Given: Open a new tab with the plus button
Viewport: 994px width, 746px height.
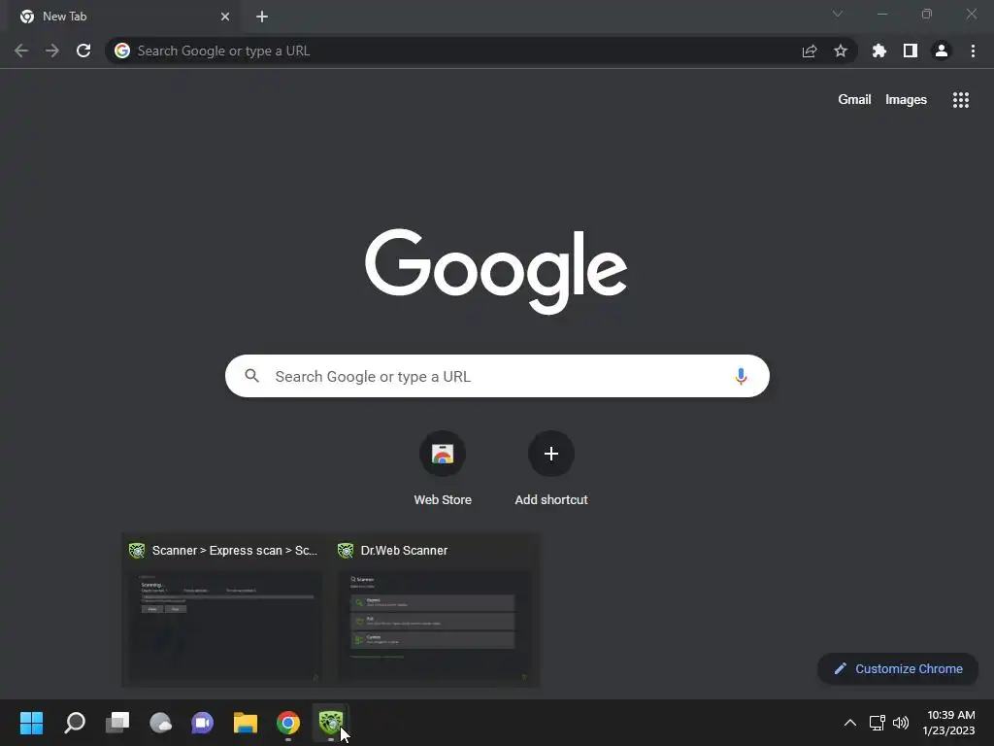Looking at the screenshot, I should 262,17.
